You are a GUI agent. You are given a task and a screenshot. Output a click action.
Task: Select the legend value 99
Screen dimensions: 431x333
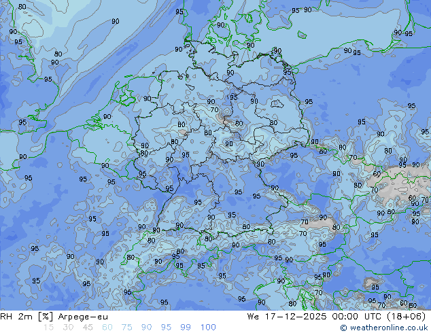coord(186,328)
